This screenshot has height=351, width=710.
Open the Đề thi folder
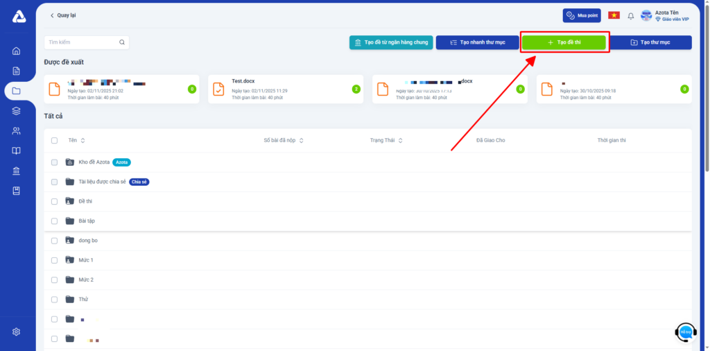pos(86,201)
